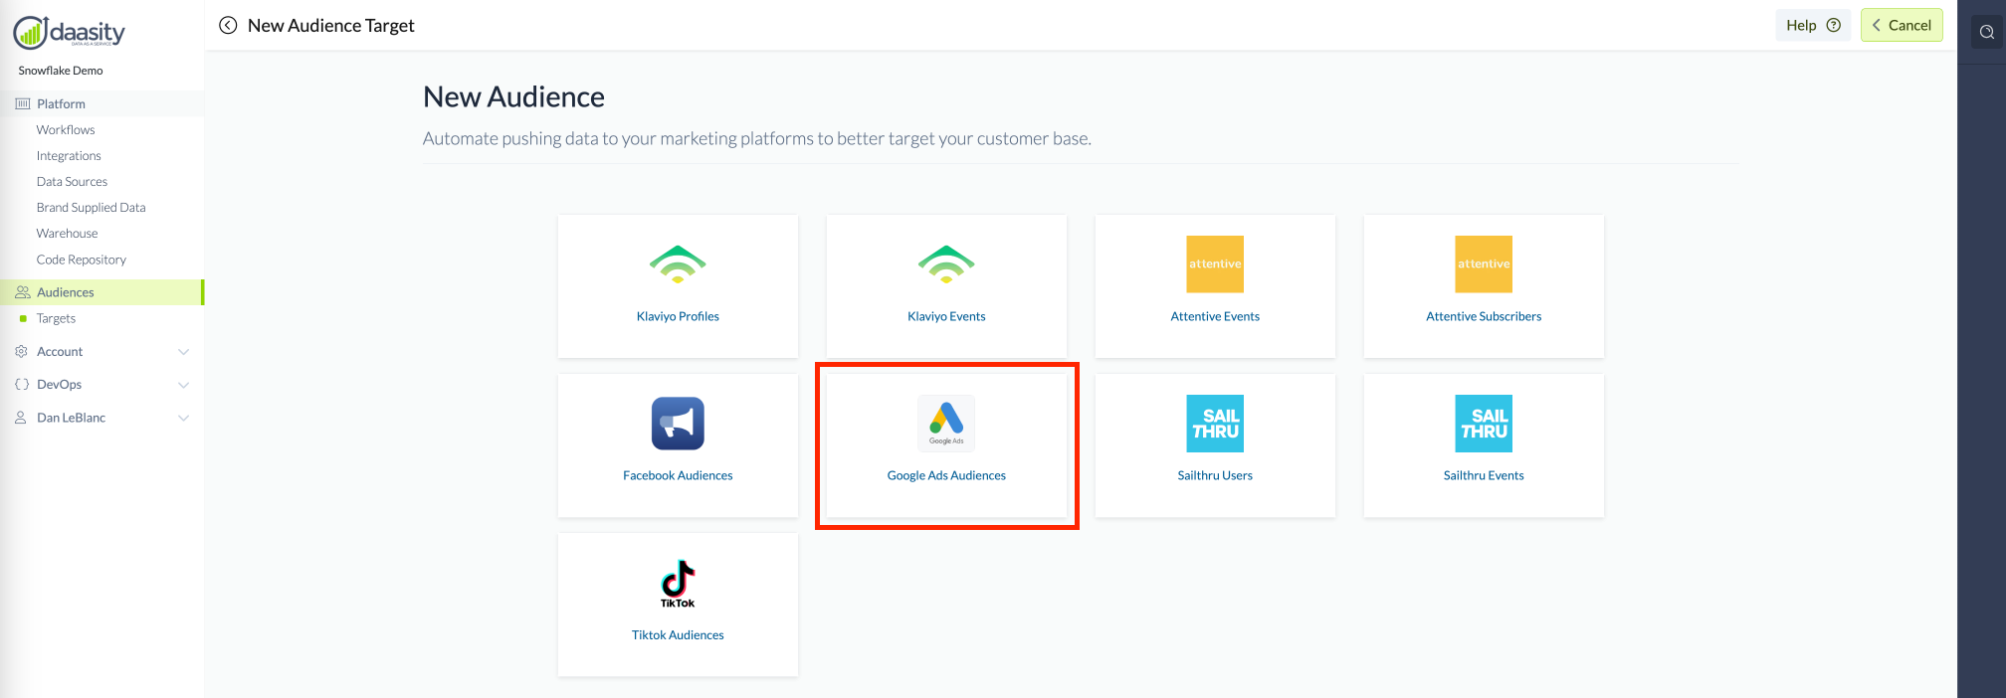Choose the Attentive Events logo
The image size is (2006, 698).
[x=1215, y=264]
